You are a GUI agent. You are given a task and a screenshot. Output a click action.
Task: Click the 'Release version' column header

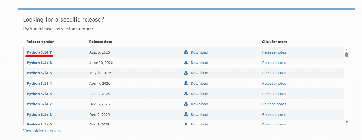[x=40, y=42]
